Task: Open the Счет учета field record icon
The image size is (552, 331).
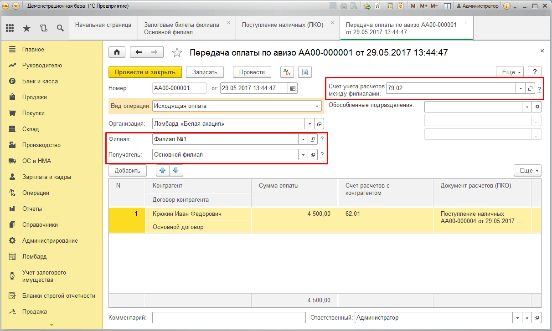Action: 531,88
